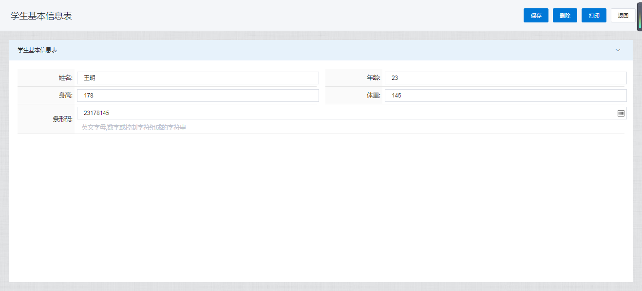Click the page title 学生基本信息表 at top
642x291 pixels.
(41, 16)
